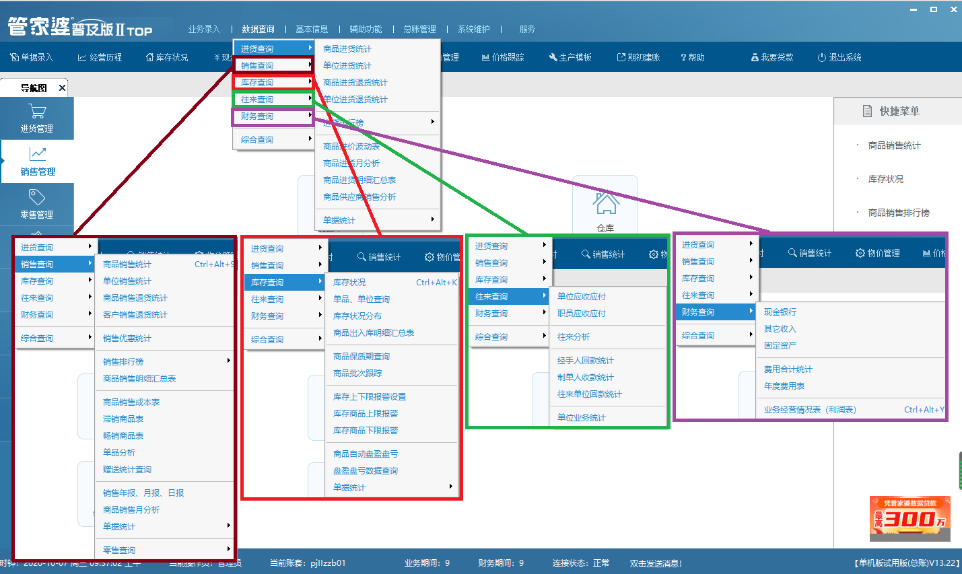Click 连接状态: 正常 in the status bar
The height and width of the screenshot is (574, 962).
(x=581, y=563)
